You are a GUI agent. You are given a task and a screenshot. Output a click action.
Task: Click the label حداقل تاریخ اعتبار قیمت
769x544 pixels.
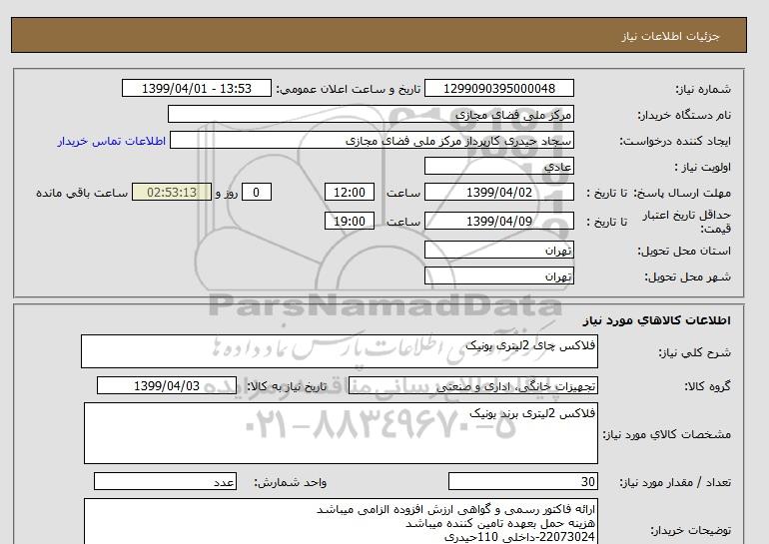[687, 222]
